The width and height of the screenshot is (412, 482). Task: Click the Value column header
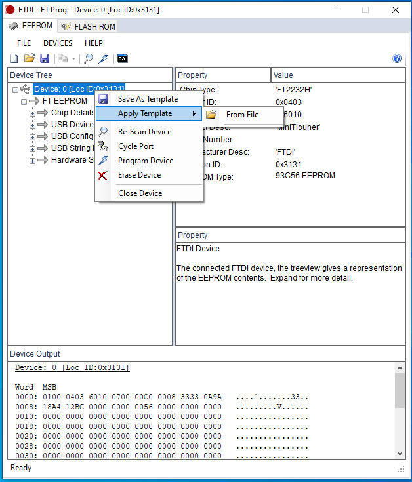pos(339,75)
